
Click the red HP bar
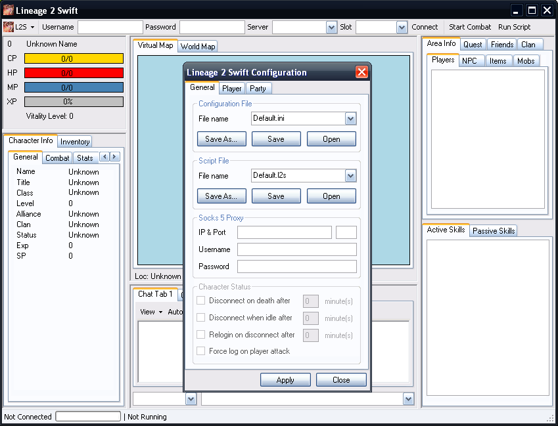(74, 74)
